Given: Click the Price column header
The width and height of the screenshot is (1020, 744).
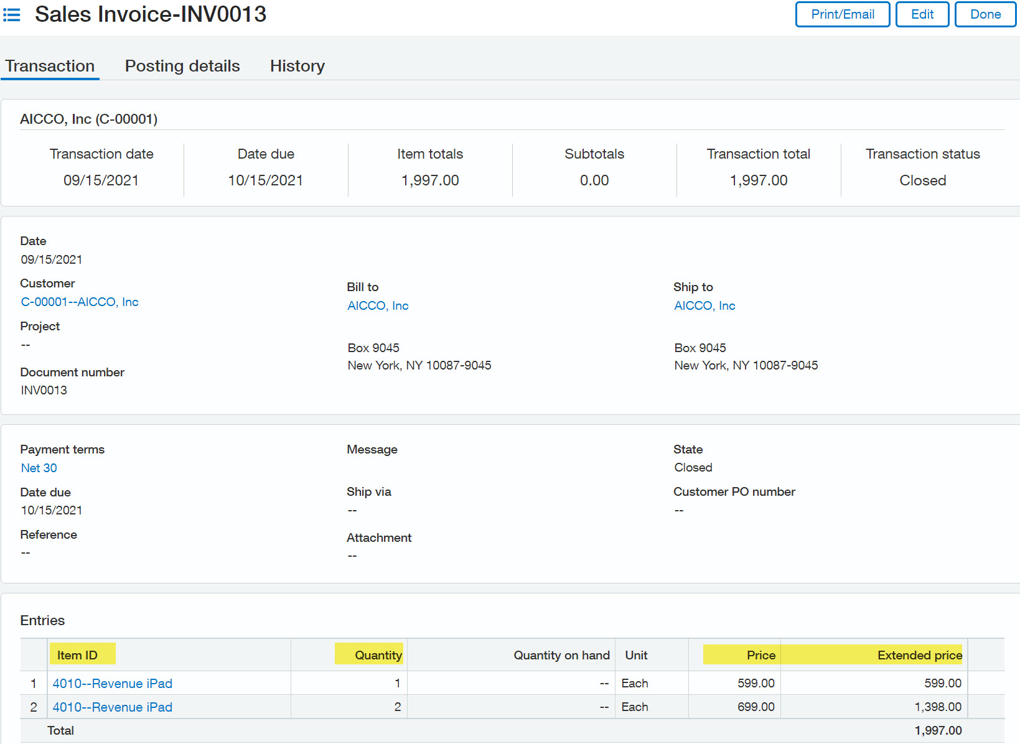Looking at the screenshot, I should click(x=760, y=655).
